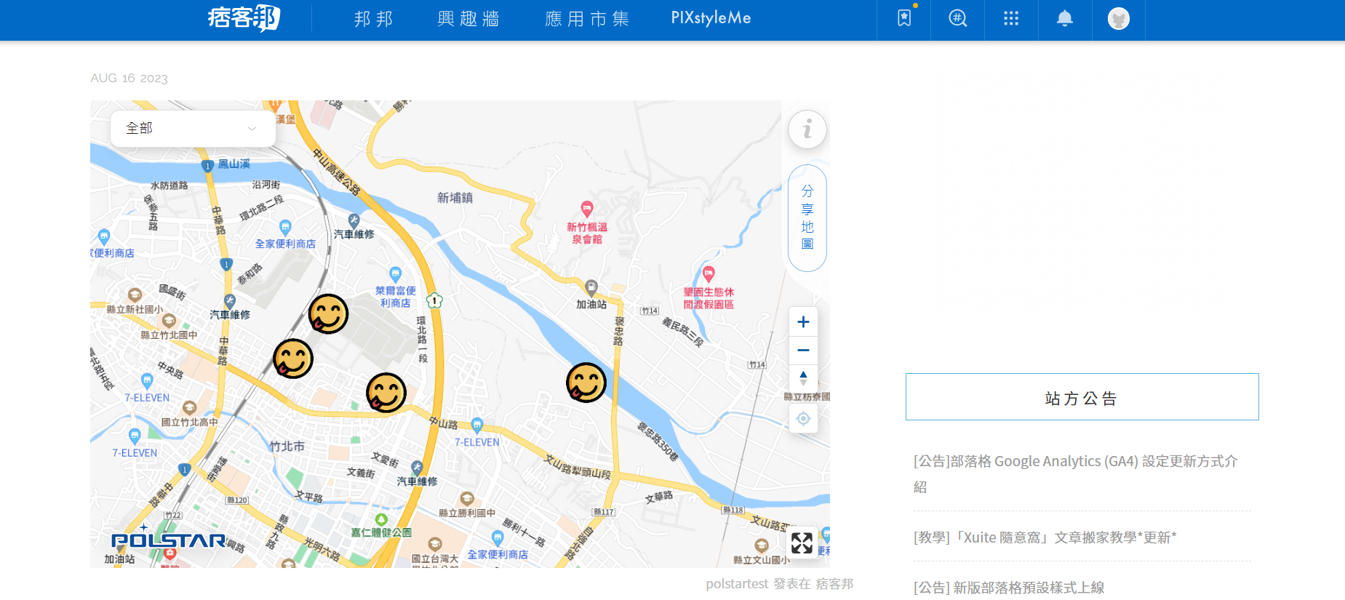
Task: Click the 鑿園生態休閒渡假園區 map pin
Action: pyautogui.click(x=709, y=274)
